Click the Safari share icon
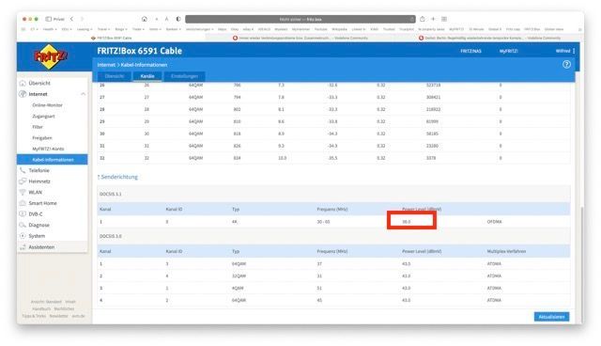 coord(422,19)
